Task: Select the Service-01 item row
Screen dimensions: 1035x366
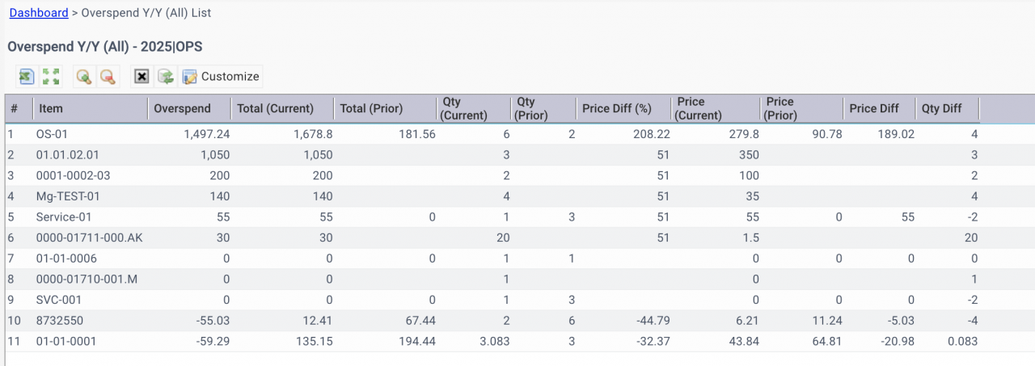Action: point(517,217)
